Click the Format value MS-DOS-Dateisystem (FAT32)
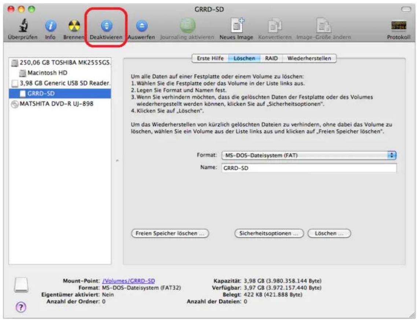Viewport: 417px width, 320px height. 141,288
